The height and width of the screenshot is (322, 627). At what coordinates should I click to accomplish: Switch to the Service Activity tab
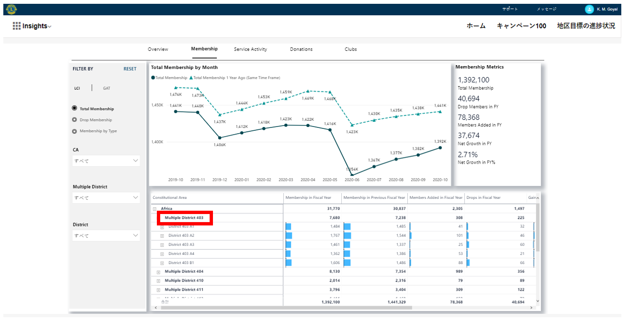click(251, 49)
